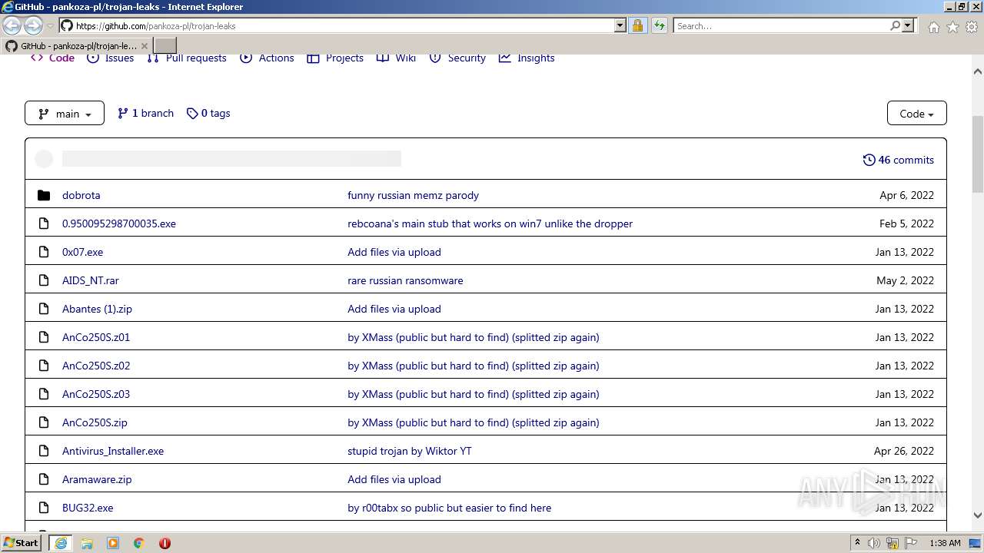Open the dobrota folder
Image resolution: width=984 pixels, height=553 pixels.
81,195
